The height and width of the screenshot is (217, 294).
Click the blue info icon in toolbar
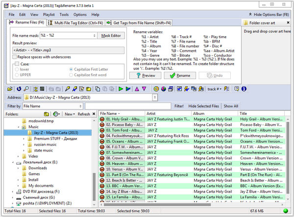coord(244,88)
